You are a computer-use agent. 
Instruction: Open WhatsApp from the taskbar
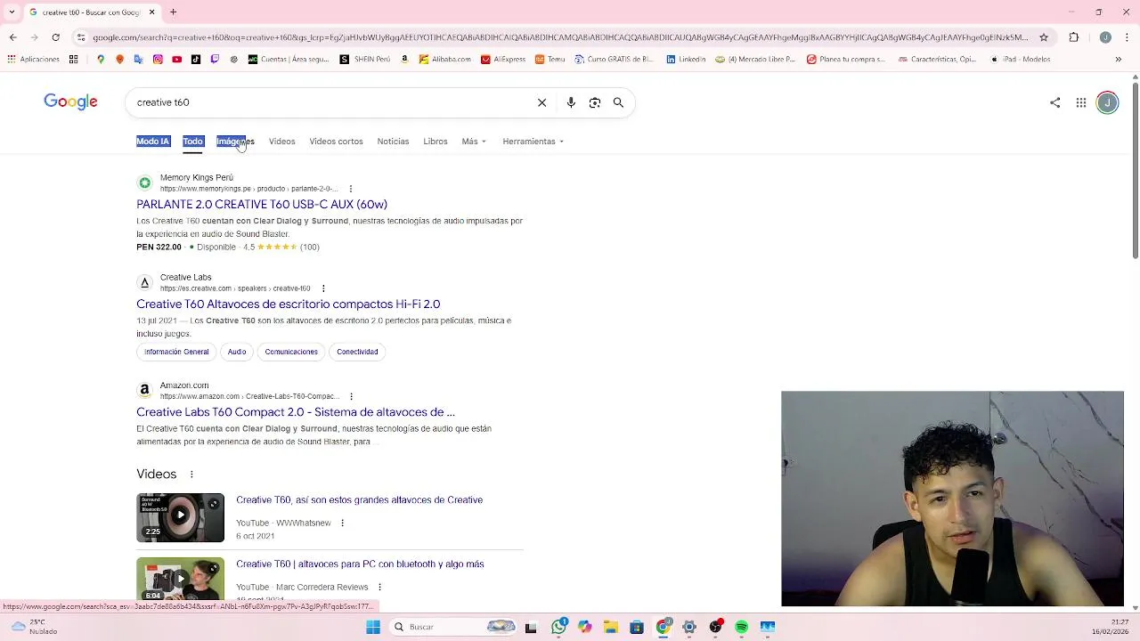click(558, 627)
